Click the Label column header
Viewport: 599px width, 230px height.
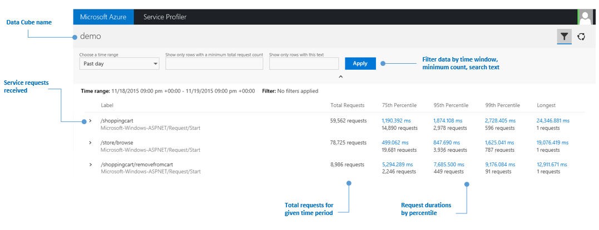(x=107, y=105)
